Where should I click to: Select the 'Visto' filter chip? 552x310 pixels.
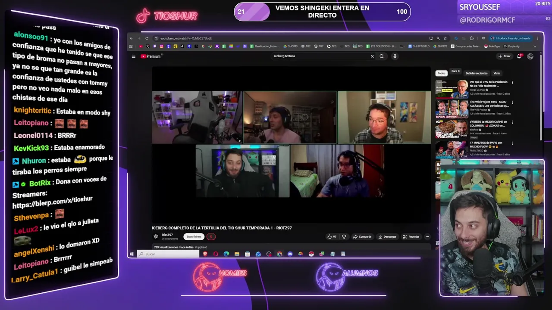point(497,73)
